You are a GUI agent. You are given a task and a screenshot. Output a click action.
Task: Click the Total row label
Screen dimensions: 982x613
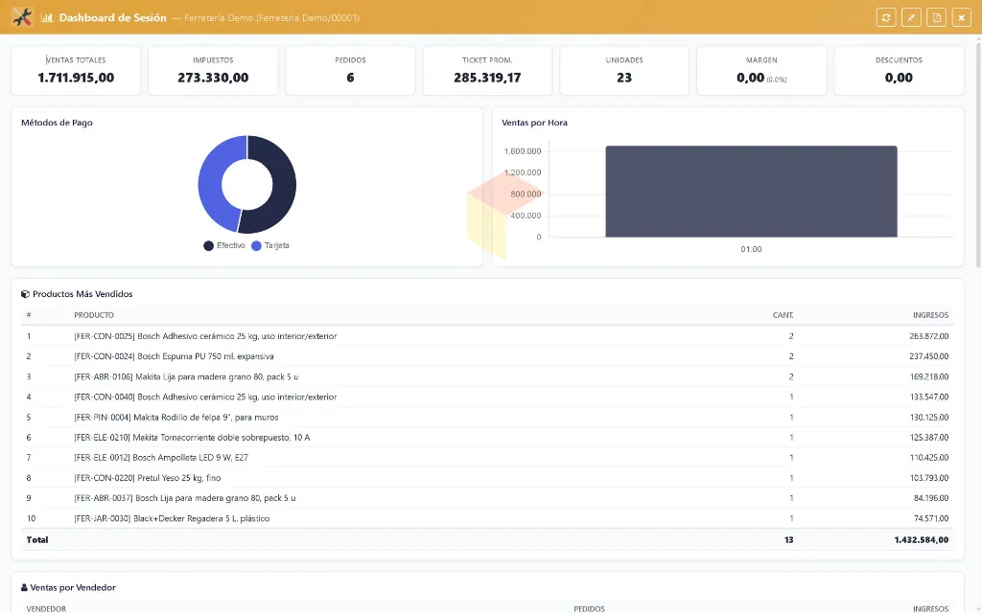pos(37,540)
